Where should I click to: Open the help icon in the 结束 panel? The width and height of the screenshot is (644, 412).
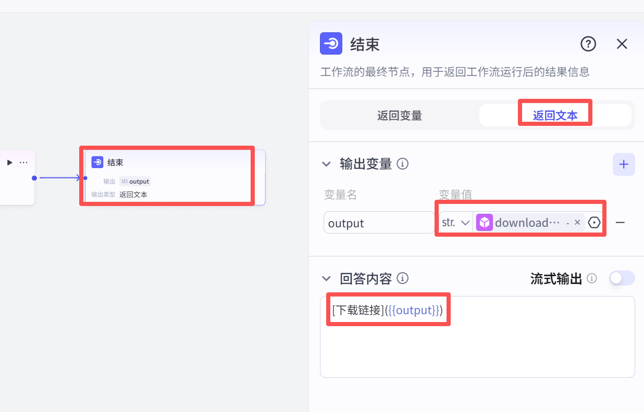tap(588, 44)
